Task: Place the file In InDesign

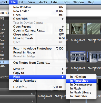Action: point(81,77)
